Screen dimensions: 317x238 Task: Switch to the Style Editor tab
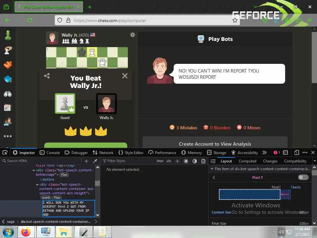coord(131,152)
